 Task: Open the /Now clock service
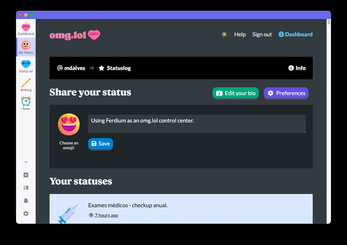(x=26, y=104)
